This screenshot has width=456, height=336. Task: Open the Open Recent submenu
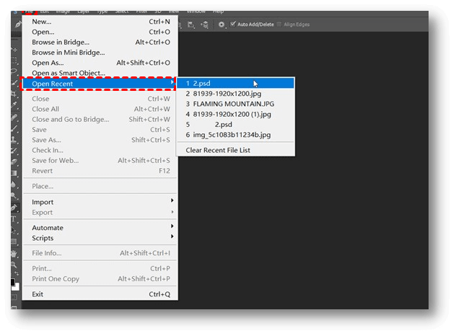coord(99,84)
